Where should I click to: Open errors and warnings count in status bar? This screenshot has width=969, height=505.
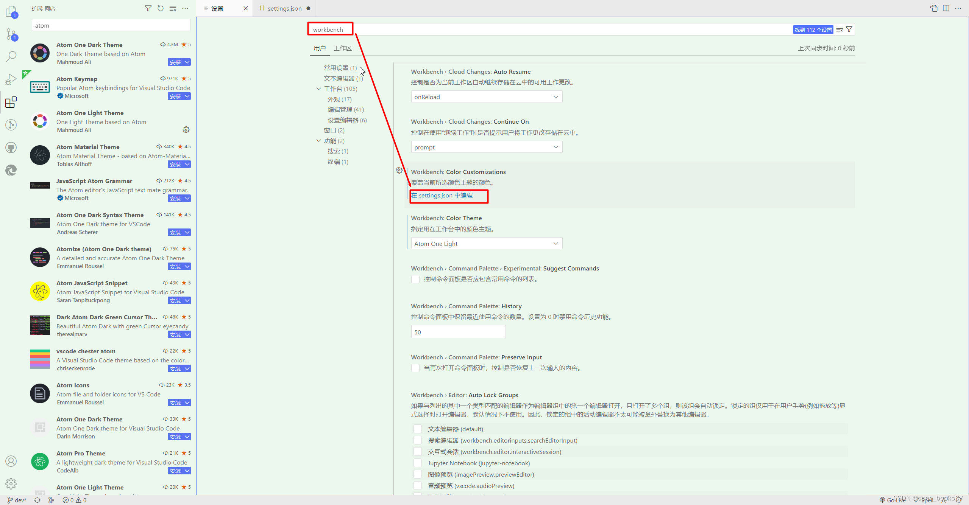(x=75, y=500)
